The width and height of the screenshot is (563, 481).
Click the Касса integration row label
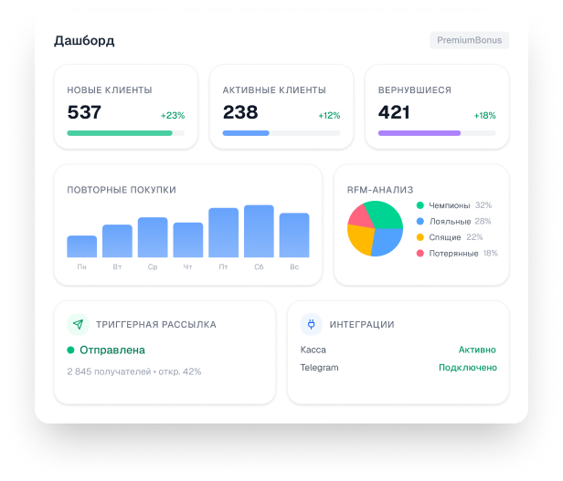[313, 350]
